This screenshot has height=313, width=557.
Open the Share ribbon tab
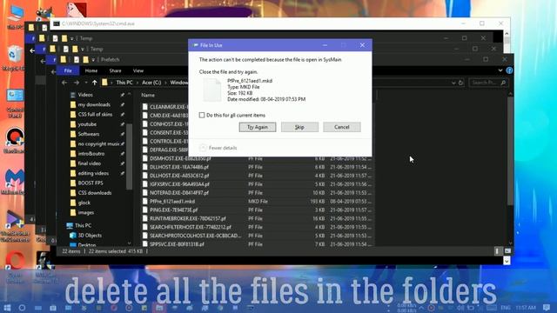click(115, 70)
